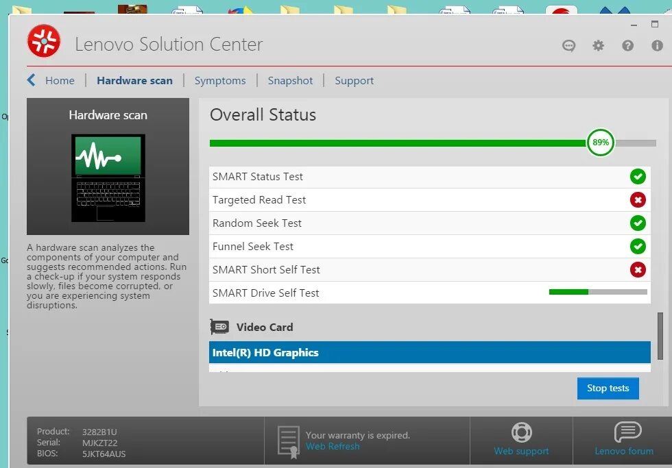
Task: Open the Lenovo forum link
Action: tap(624, 451)
